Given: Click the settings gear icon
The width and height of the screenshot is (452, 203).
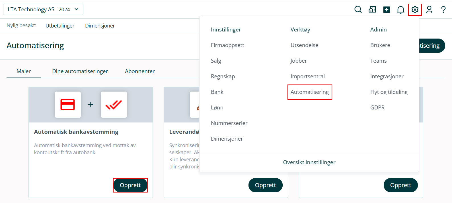Looking at the screenshot, I should pos(415,10).
